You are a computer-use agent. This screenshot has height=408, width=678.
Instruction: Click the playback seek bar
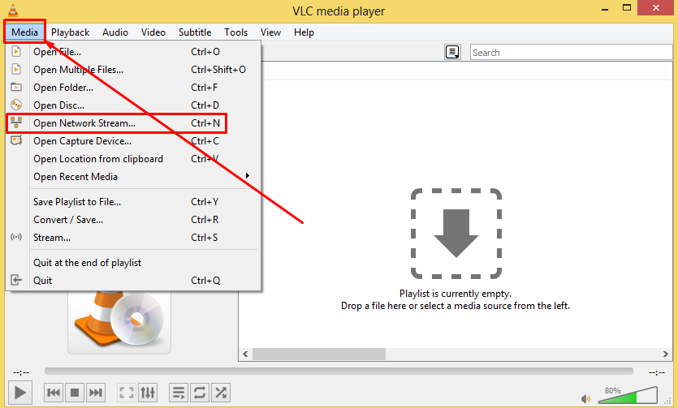pos(339,371)
